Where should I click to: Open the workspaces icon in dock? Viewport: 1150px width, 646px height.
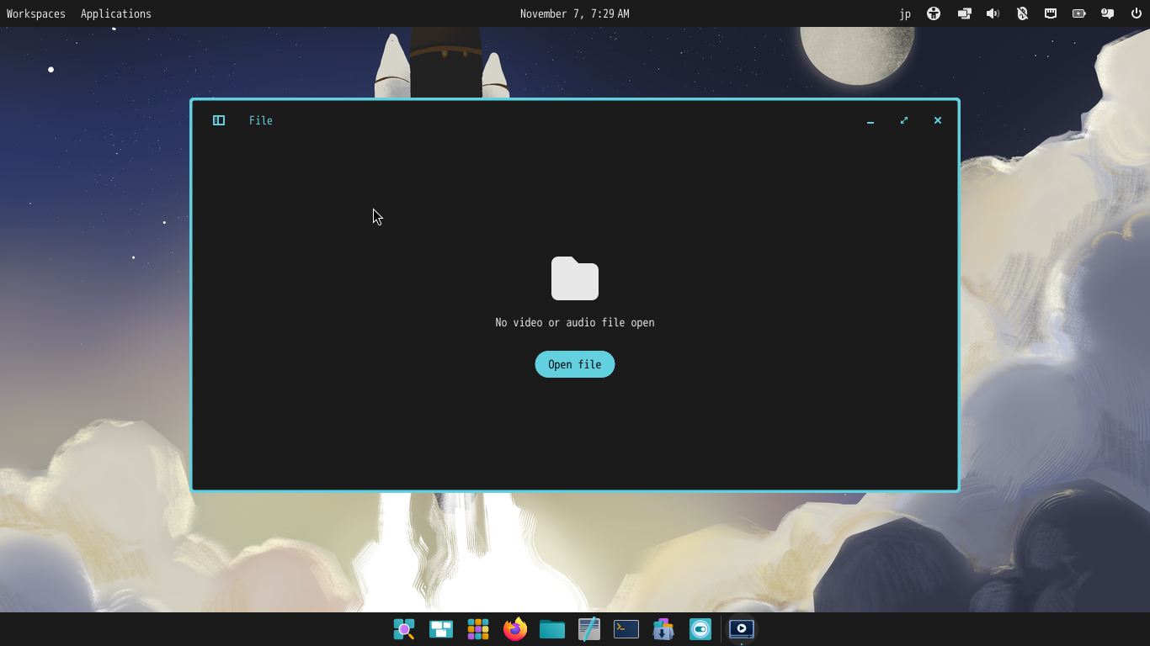click(441, 629)
